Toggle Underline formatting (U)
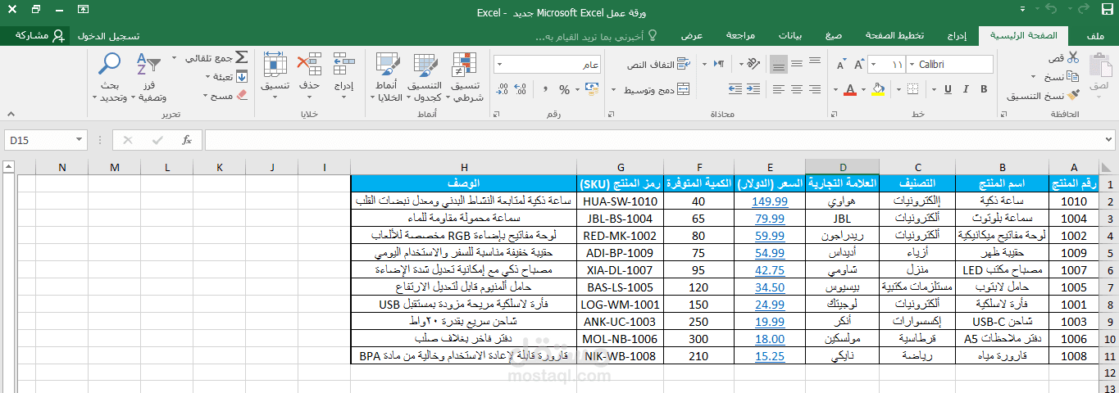The width and height of the screenshot is (1119, 393). [948, 89]
